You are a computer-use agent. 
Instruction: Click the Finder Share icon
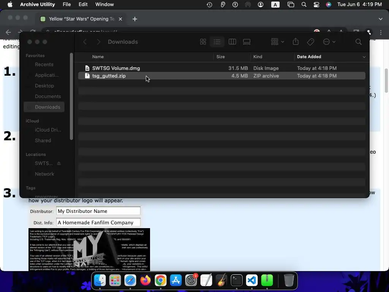point(296,41)
